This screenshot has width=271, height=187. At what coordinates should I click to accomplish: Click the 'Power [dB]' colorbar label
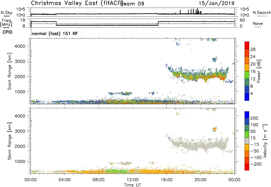[x=258, y=71]
